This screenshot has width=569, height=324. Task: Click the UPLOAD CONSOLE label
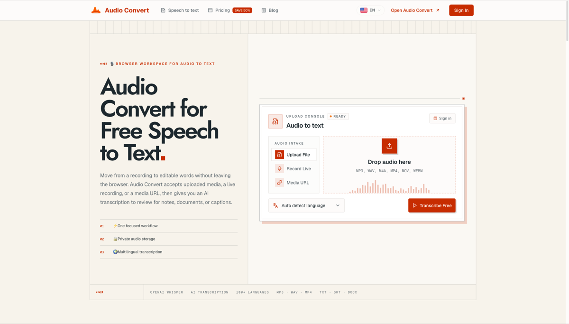(305, 116)
